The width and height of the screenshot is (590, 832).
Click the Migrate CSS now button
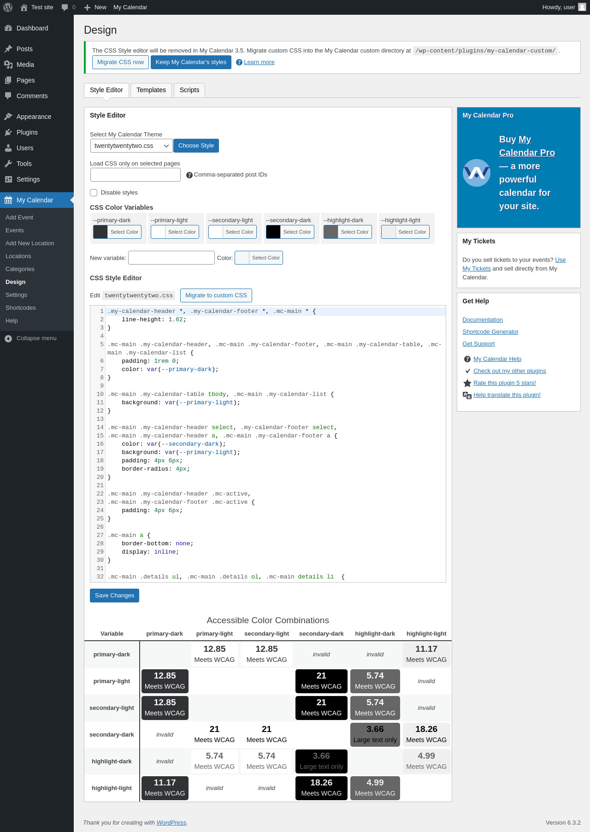120,62
